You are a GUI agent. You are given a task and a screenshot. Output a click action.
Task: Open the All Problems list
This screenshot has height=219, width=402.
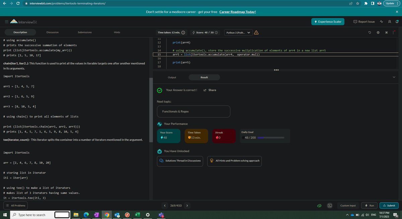point(15,205)
